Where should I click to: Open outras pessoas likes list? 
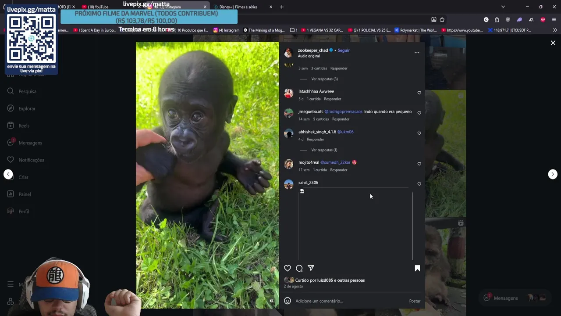[x=351, y=280]
